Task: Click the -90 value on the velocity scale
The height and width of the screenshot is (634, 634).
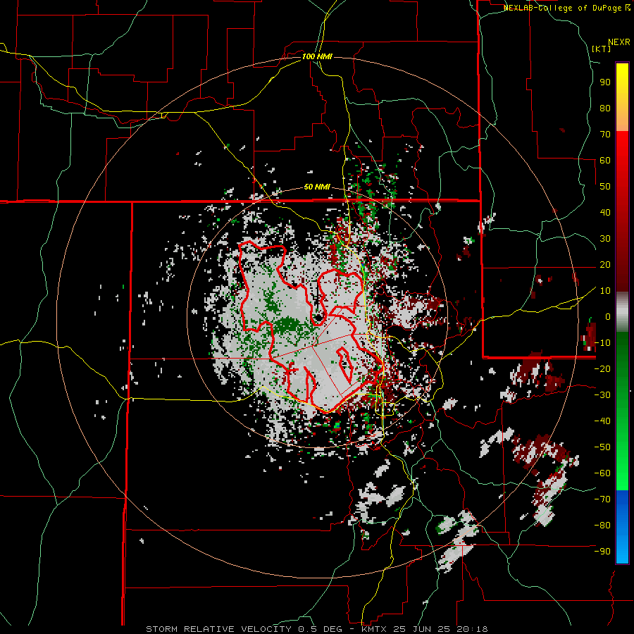Action: [x=602, y=552]
